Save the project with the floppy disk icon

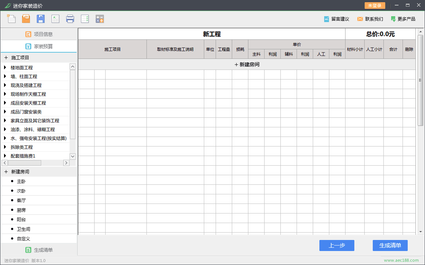[40, 19]
